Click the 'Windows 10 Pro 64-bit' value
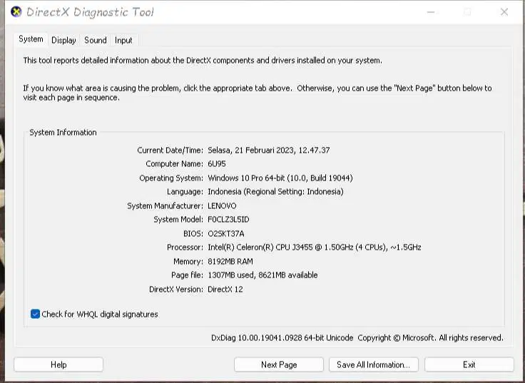The image size is (525, 383). [247, 178]
